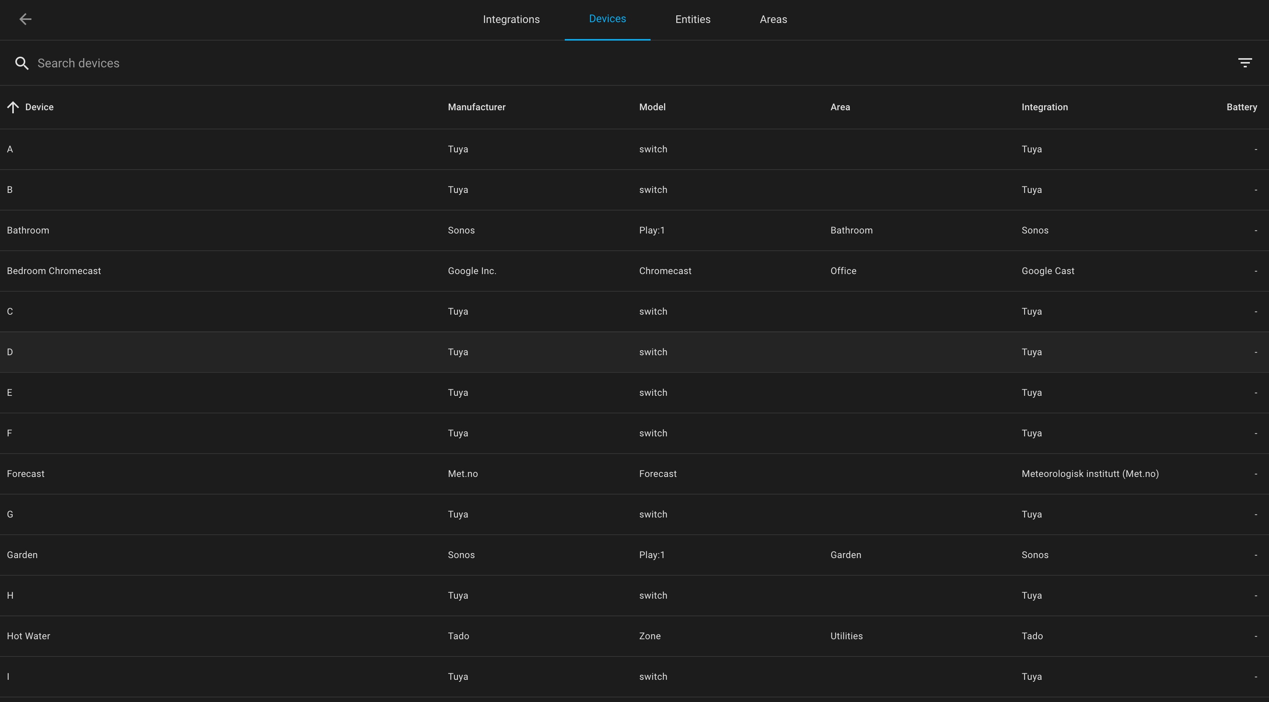Click the Utilities area cell
The image size is (1269, 702).
pyautogui.click(x=846, y=636)
